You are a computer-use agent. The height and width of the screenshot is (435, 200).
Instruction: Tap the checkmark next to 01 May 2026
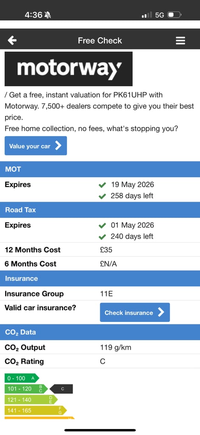(x=102, y=226)
